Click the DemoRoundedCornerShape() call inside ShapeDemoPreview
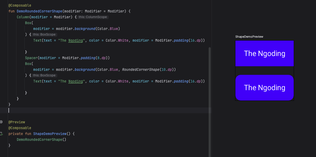 (41, 139)
